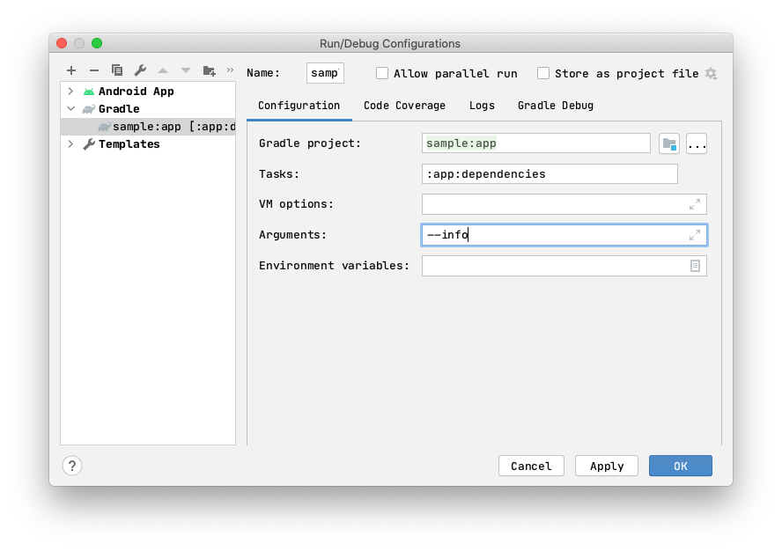Enable Allow parallel run
Screen dimensions: 782x551
[382, 73]
